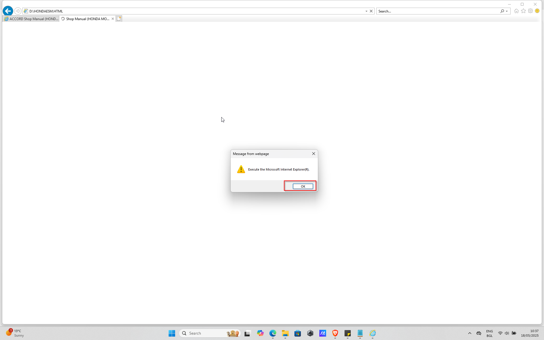Open the Home page icon
Image resolution: width=544 pixels, height=340 pixels.
point(517,11)
